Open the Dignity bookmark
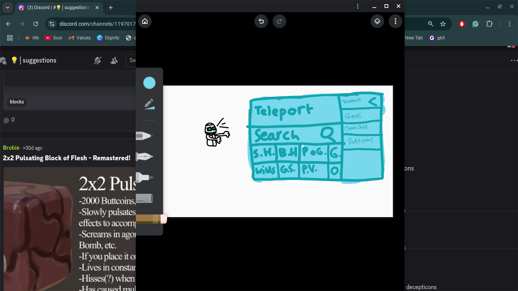Screen dimensions: 518x291 [108, 38]
